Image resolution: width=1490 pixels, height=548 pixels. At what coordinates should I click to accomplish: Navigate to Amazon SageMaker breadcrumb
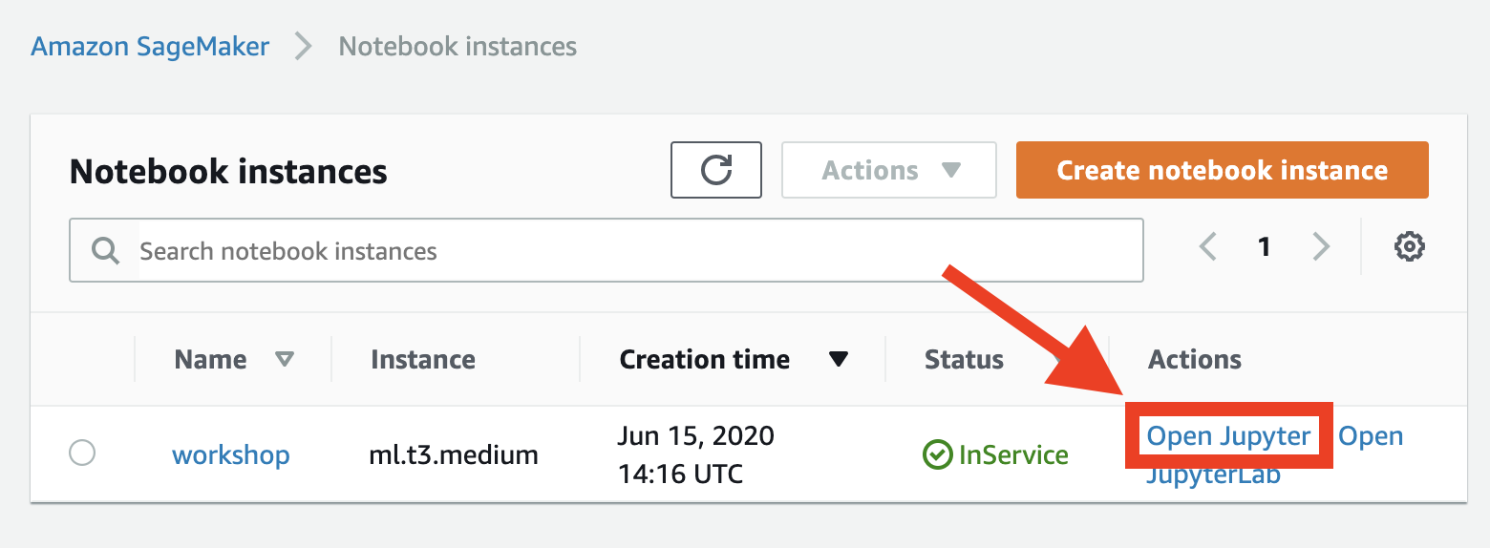pyautogui.click(x=150, y=46)
